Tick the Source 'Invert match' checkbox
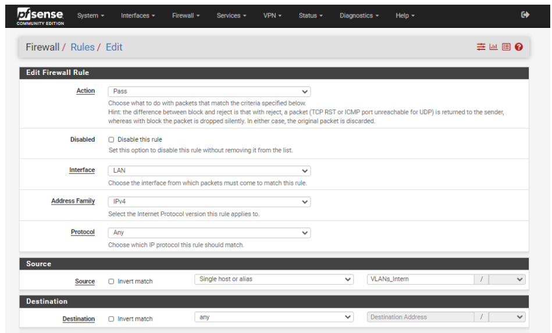 pos(111,281)
